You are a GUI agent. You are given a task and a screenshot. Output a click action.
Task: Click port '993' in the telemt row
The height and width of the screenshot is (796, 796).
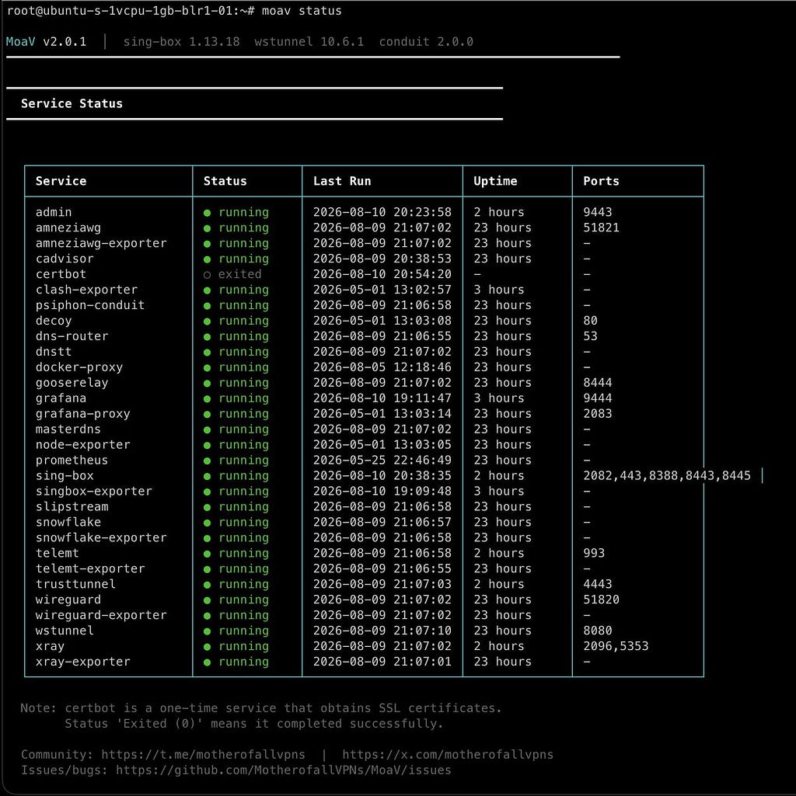[594, 554]
